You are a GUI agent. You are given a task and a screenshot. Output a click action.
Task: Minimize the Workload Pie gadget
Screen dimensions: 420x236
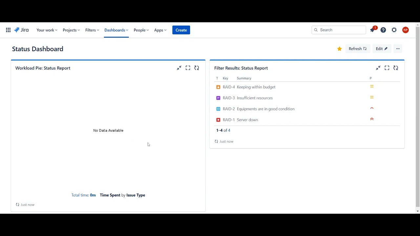coord(179,68)
